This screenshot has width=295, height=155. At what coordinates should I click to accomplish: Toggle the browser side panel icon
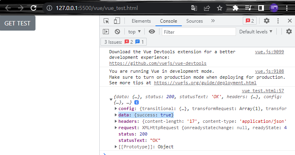[261, 8]
